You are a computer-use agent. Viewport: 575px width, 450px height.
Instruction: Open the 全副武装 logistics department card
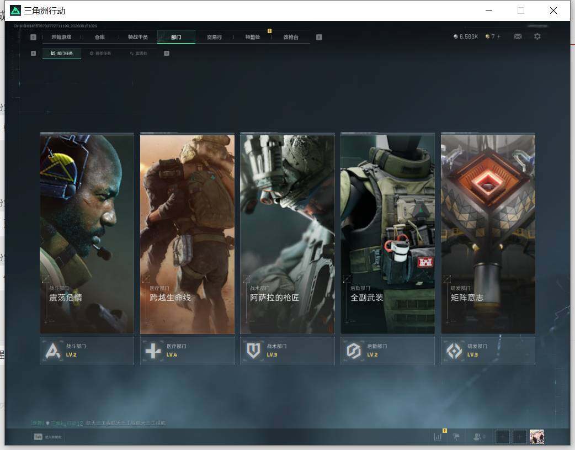(387, 234)
